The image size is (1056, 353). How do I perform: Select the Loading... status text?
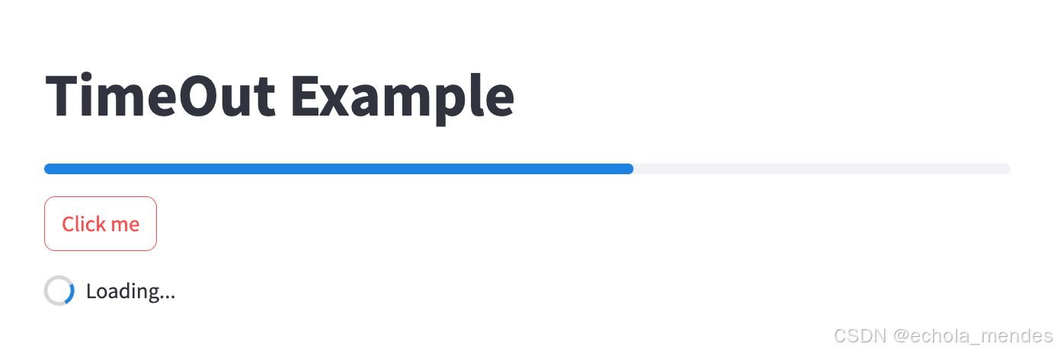point(130,291)
